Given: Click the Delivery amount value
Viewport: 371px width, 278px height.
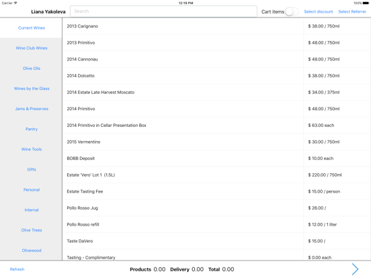Looking at the screenshot, I should [x=198, y=269].
